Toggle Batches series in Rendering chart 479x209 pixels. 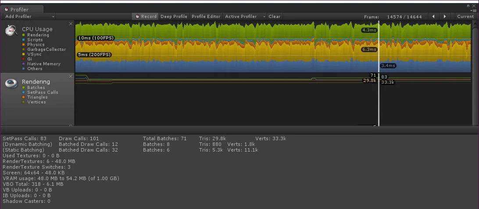[24, 88]
